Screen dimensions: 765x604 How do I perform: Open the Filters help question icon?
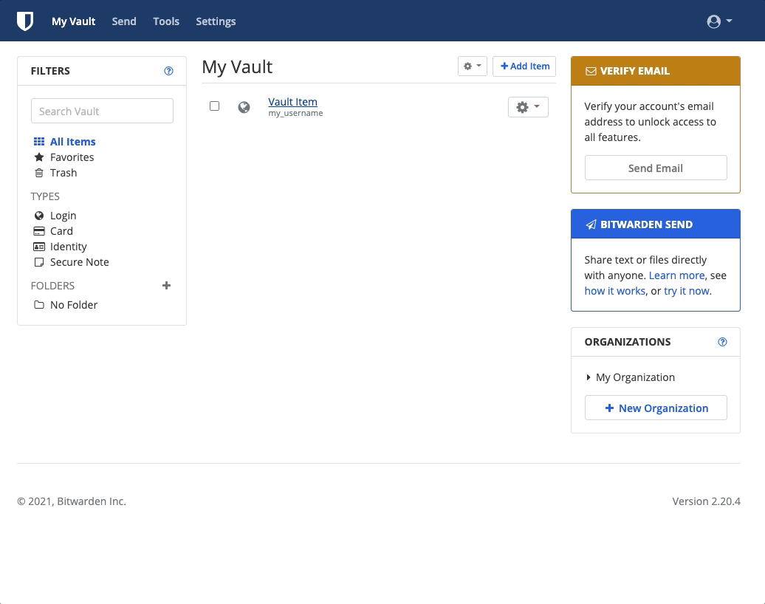coord(169,71)
